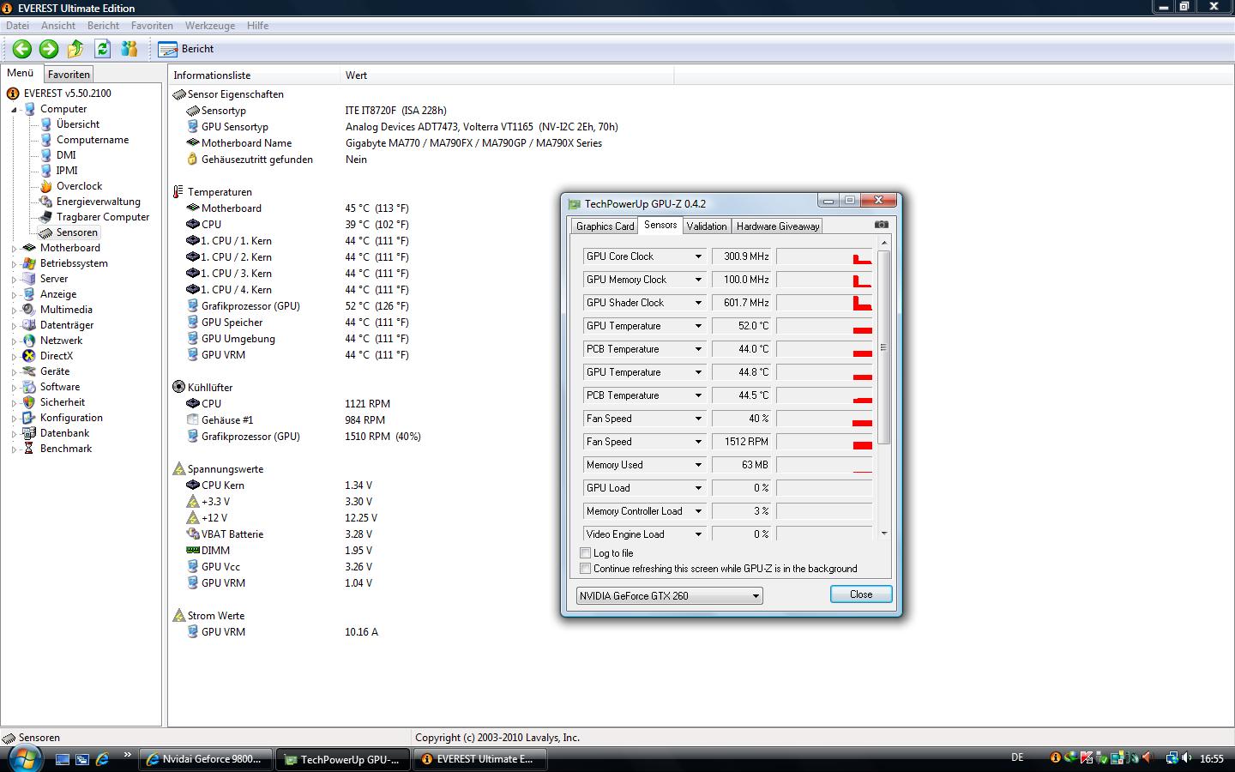Switch to the Validation tab

(707, 226)
